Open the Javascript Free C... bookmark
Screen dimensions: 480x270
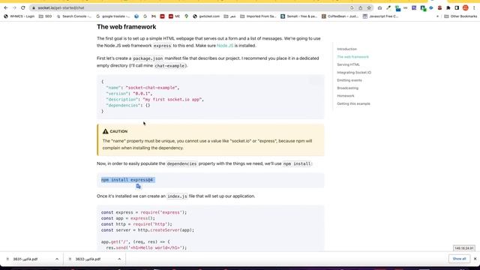[380, 16]
